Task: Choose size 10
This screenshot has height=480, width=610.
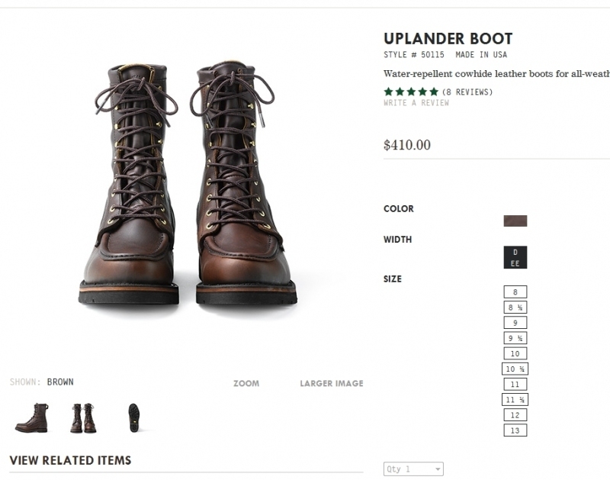Action: point(515,353)
